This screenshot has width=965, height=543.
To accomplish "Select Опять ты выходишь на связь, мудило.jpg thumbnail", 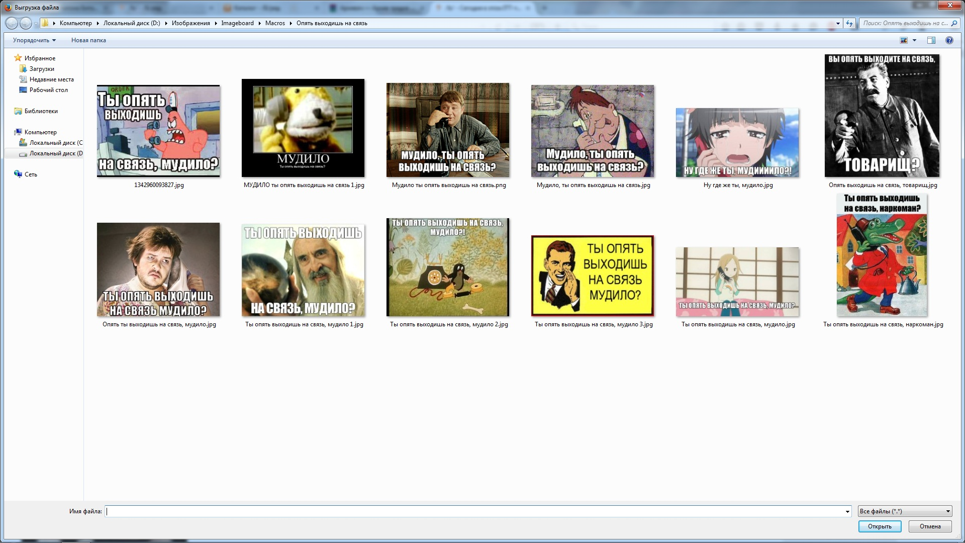I will click(x=158, y=269).
